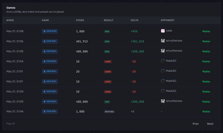The height and width of the screenshot is (133, 223).
Task: Open Replay for the 21:58 sa6e game
Action: [206, 31]
